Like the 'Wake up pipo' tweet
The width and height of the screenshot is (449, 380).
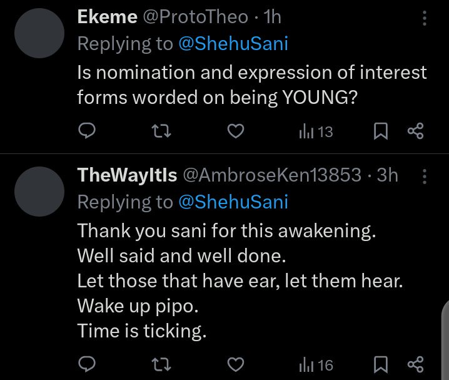[235, 364]
